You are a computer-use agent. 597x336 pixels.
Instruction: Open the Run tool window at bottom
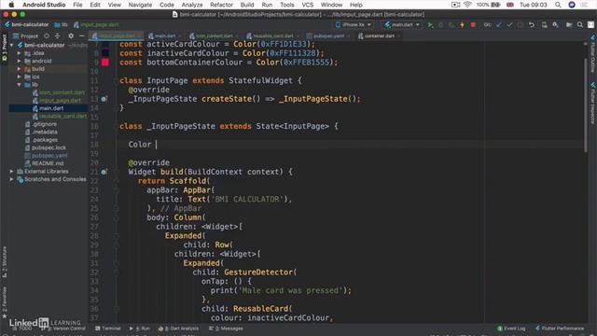coord(140,329)
